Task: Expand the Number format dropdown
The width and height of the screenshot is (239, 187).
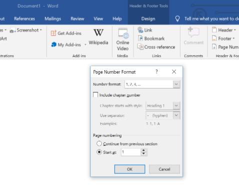Action: coord(176,84)
